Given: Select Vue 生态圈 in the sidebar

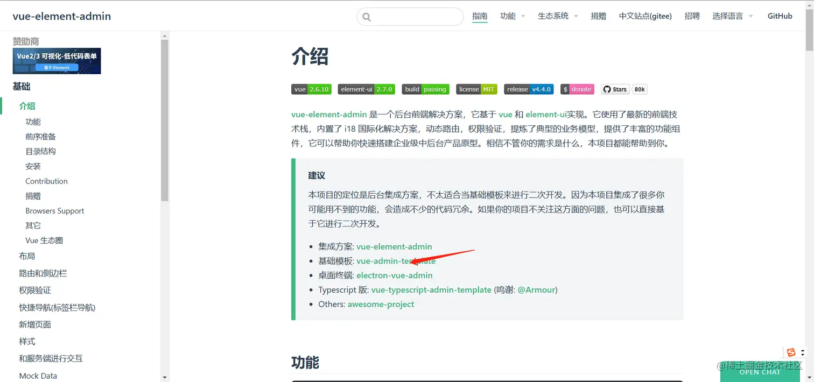Looking at the screenshot, I should (x=44, y=240).
